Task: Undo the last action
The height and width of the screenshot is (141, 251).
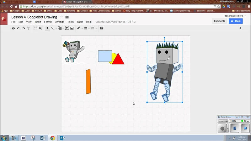Action: pos(19,28)
